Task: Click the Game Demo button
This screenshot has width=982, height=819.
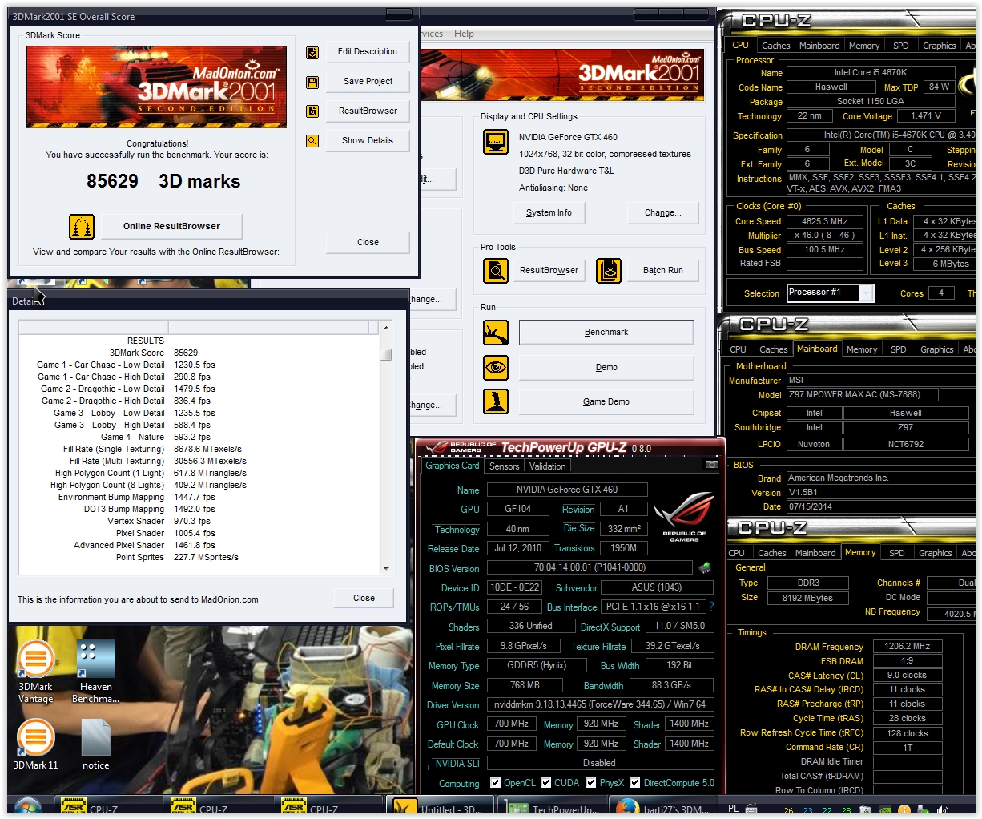Action: 606,402
